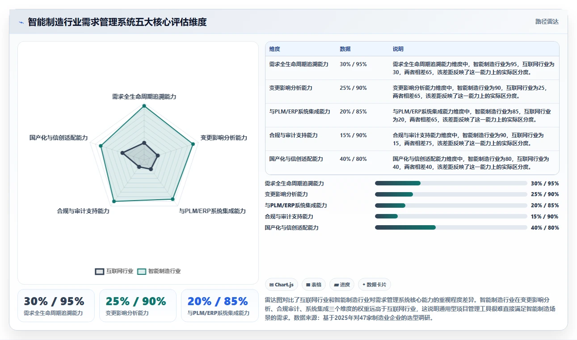The width and height of the screenshot is (577, 340).
Task: Click table cell 合规与审计支持能力
Action: 293,135
